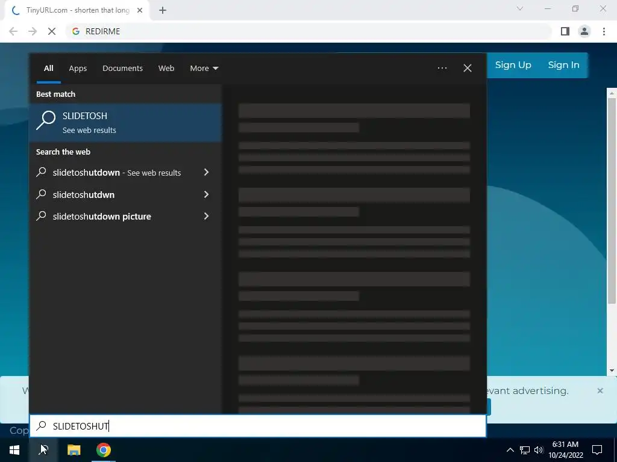The image size is (617, 462).
Task: Close the Windows search panel
Action: tap(468, 69)
